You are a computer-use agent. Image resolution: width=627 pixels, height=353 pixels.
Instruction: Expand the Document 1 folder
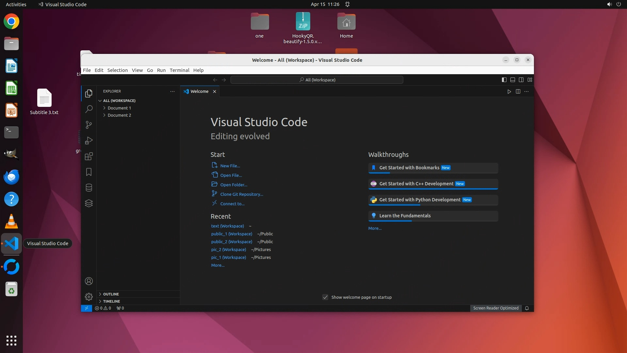tap(119, 108)
